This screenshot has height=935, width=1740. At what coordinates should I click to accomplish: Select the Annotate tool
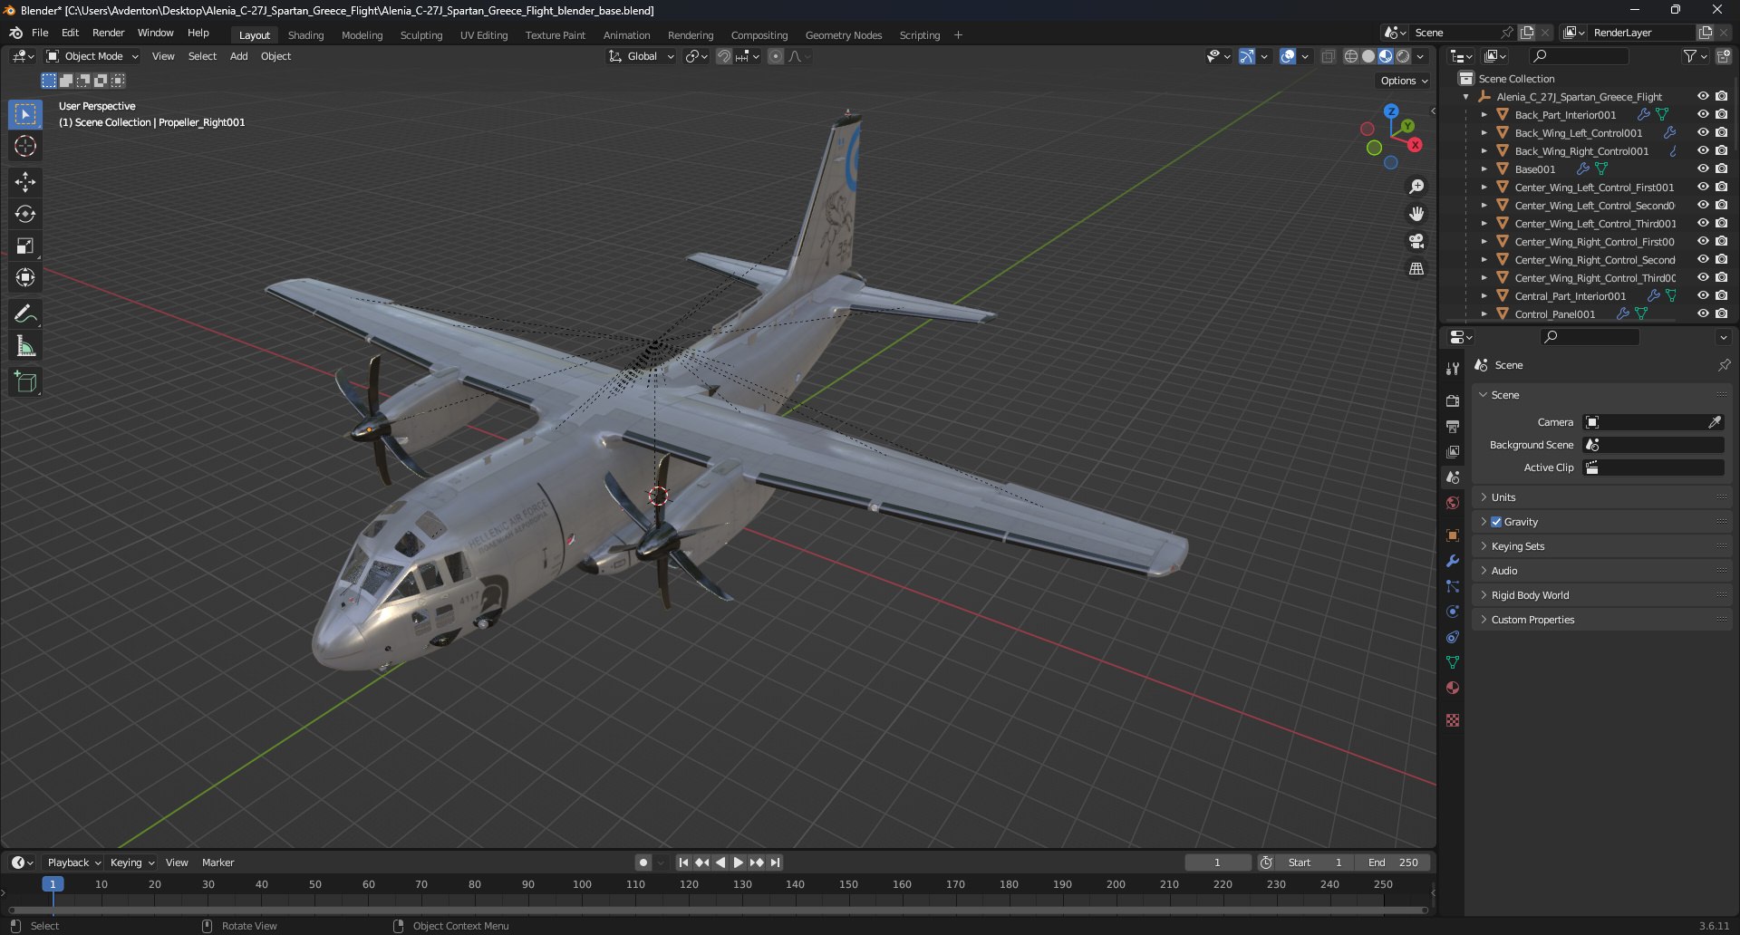click(25, 314)
